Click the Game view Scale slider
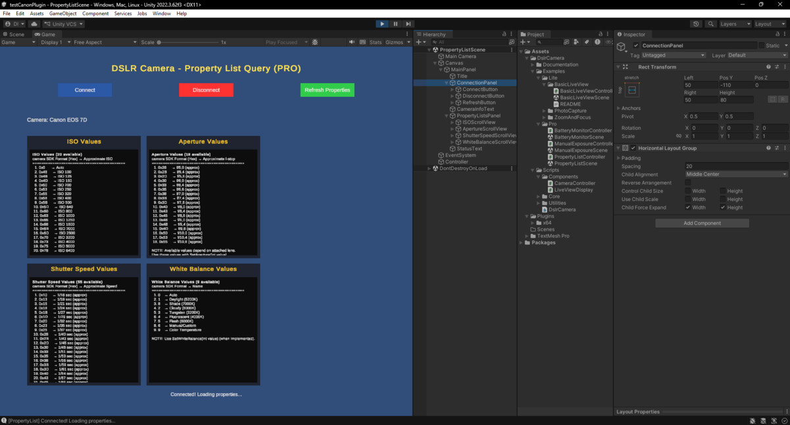 click(188, 42)
